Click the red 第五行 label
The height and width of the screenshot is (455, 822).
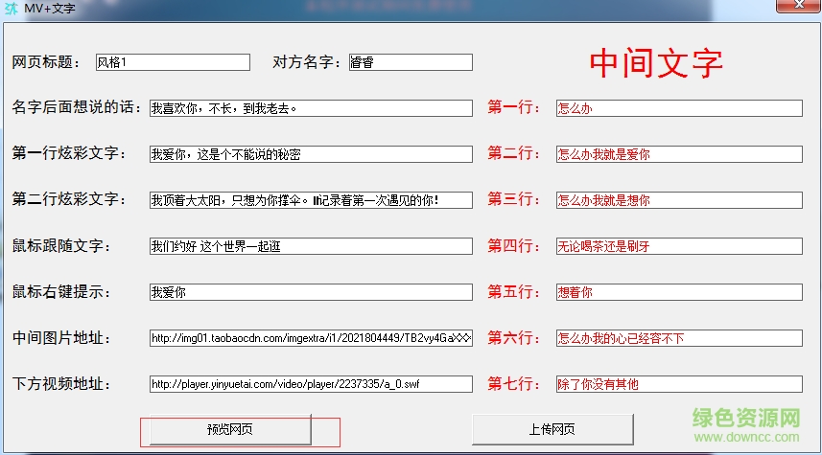tap(513, 291)
